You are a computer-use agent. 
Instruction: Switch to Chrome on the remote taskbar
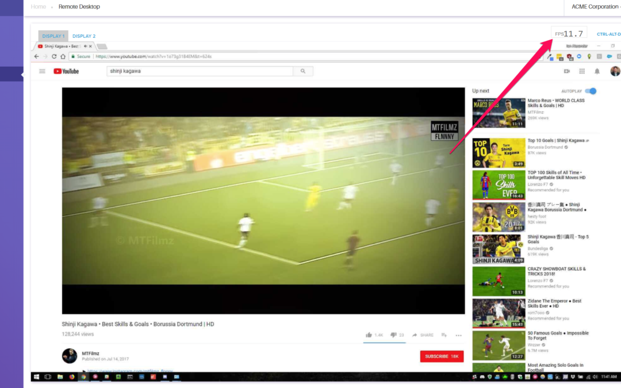pyautogui.click(x=83, y=377)
